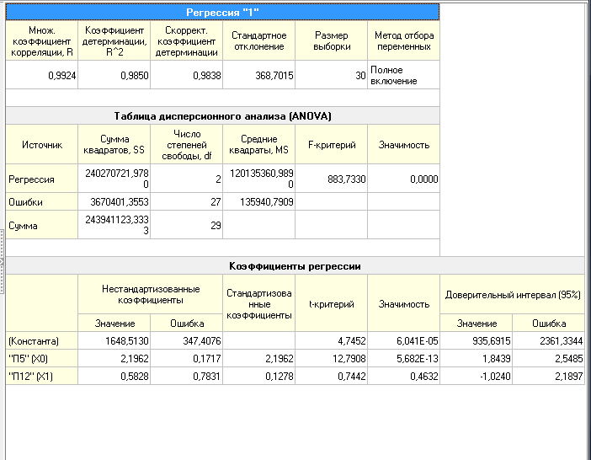The height and width of the screenshot is (460, 591).
Task: Click the Стандартное отклонение column header
Action: [x=259, y=40]
